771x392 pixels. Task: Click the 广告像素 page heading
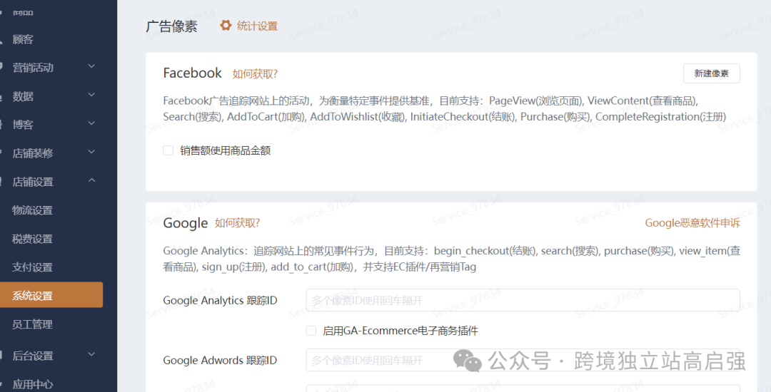point(171,26)
